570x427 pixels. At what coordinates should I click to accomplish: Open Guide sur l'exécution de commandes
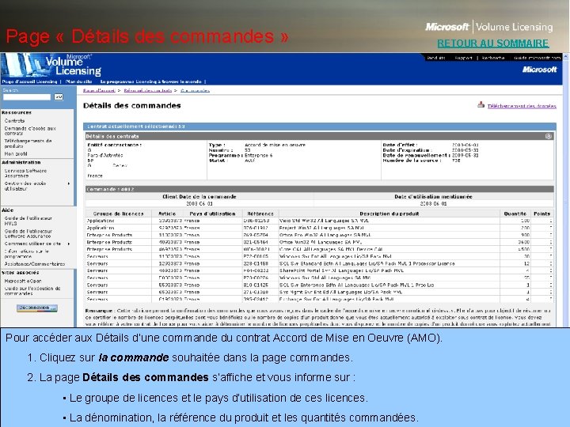32,291
